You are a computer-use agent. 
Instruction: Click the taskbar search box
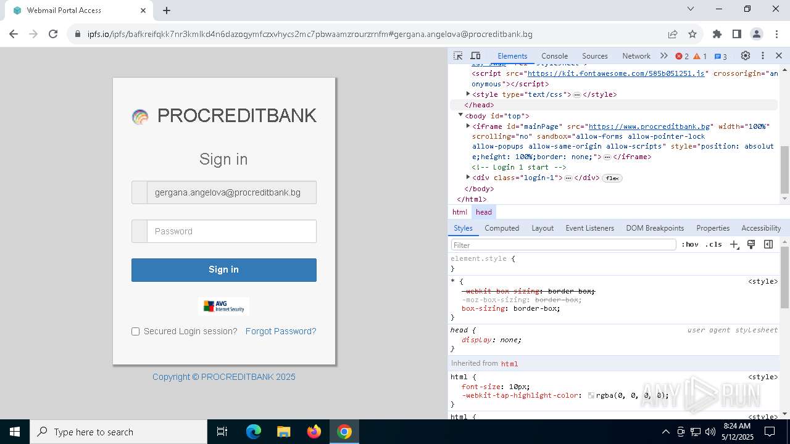coord(118,432)
